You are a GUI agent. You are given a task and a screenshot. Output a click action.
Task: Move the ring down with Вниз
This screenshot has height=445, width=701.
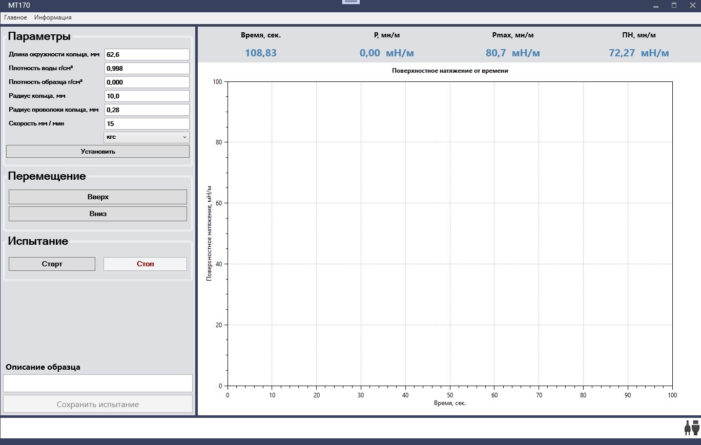(98, 214)
